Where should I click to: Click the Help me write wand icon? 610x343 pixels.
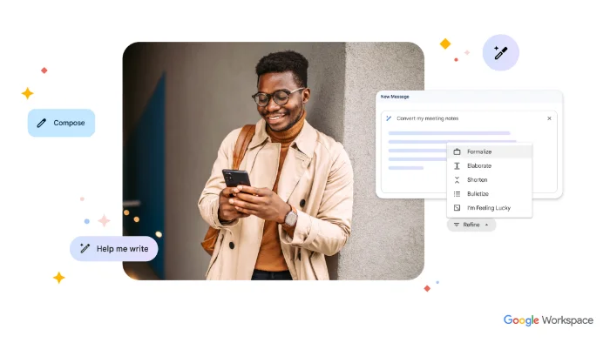coord(85,248)
